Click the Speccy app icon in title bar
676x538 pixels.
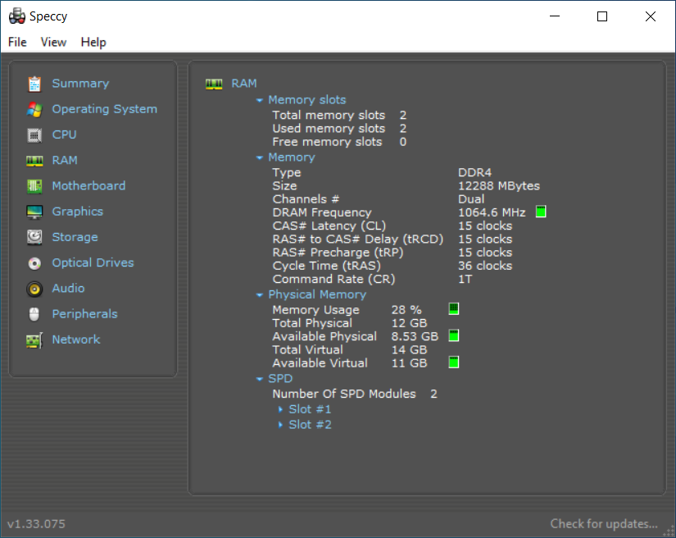(17, 16)
